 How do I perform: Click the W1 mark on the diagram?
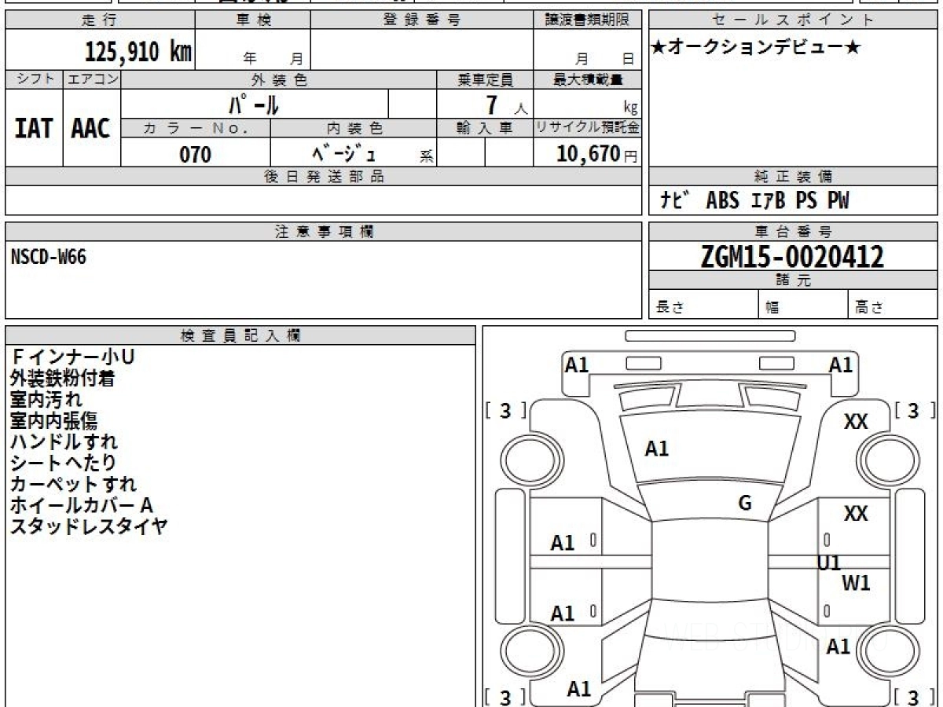(856, 583)
